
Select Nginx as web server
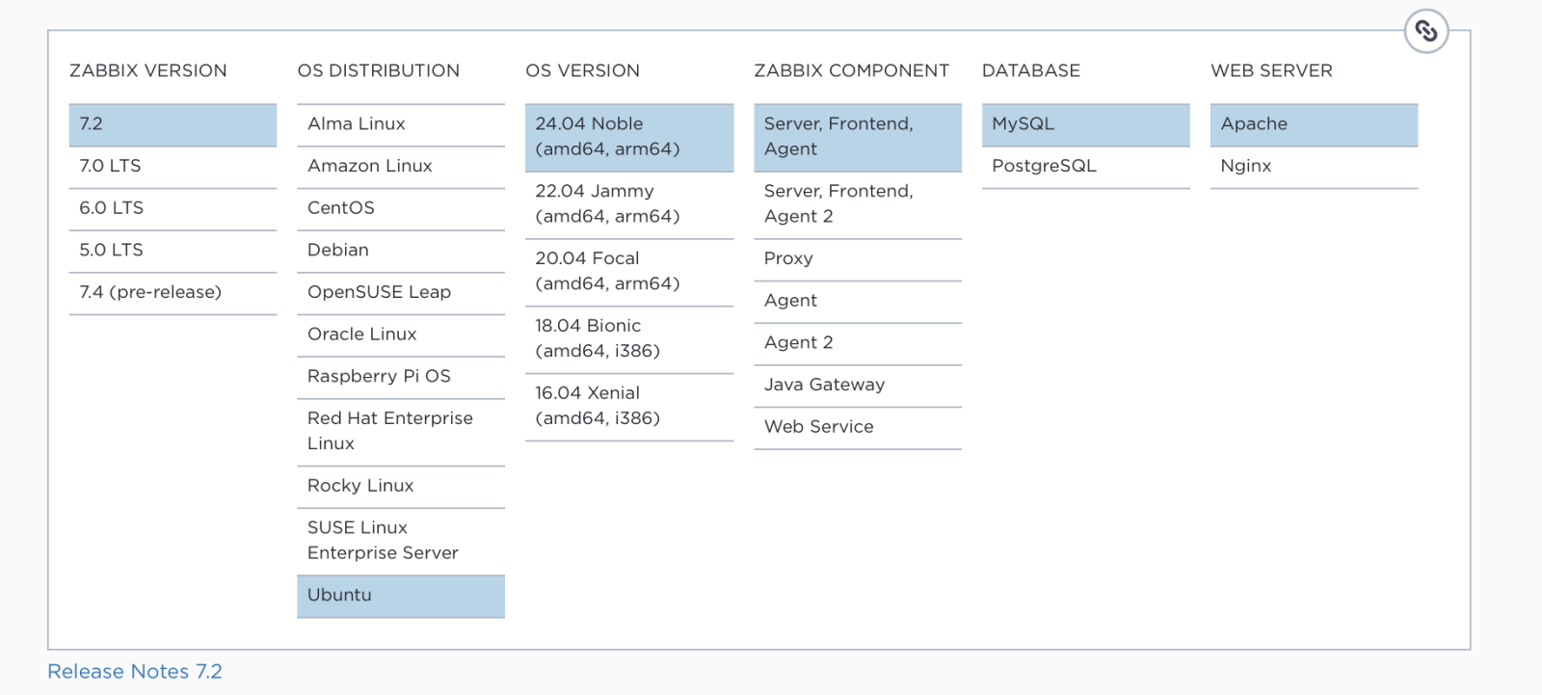coord(1315,167)
